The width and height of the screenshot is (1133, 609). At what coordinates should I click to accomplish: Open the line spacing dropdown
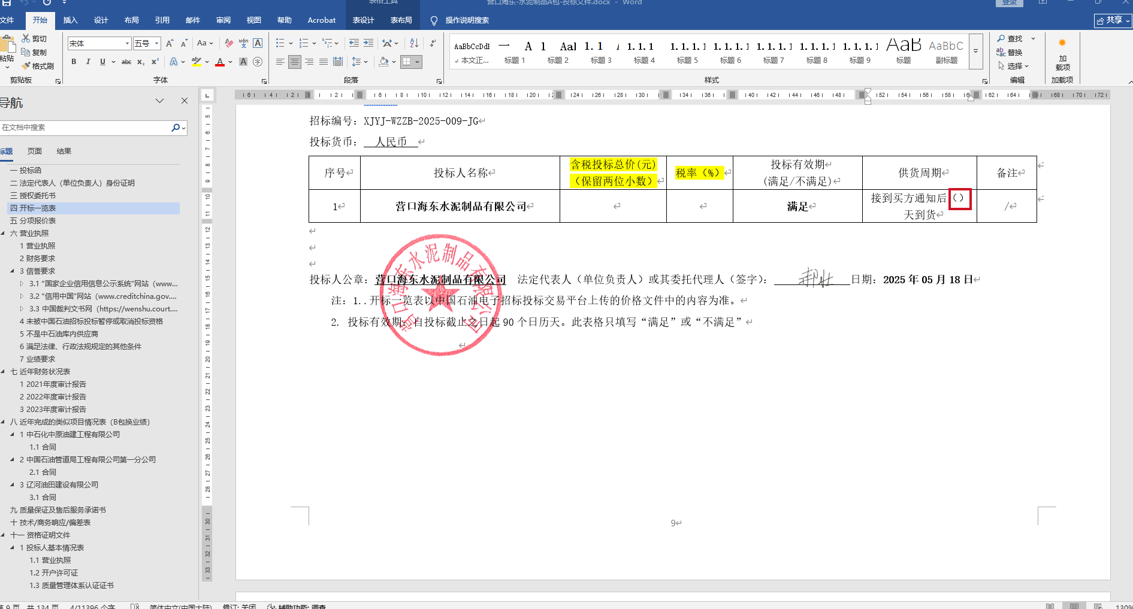click(x=359, y=62)
